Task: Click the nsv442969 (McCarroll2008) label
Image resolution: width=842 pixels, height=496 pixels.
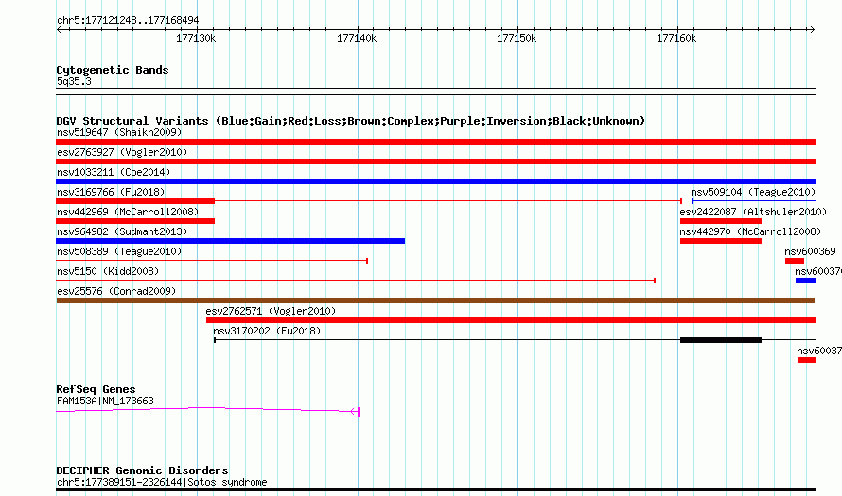Action: point(128,212)
